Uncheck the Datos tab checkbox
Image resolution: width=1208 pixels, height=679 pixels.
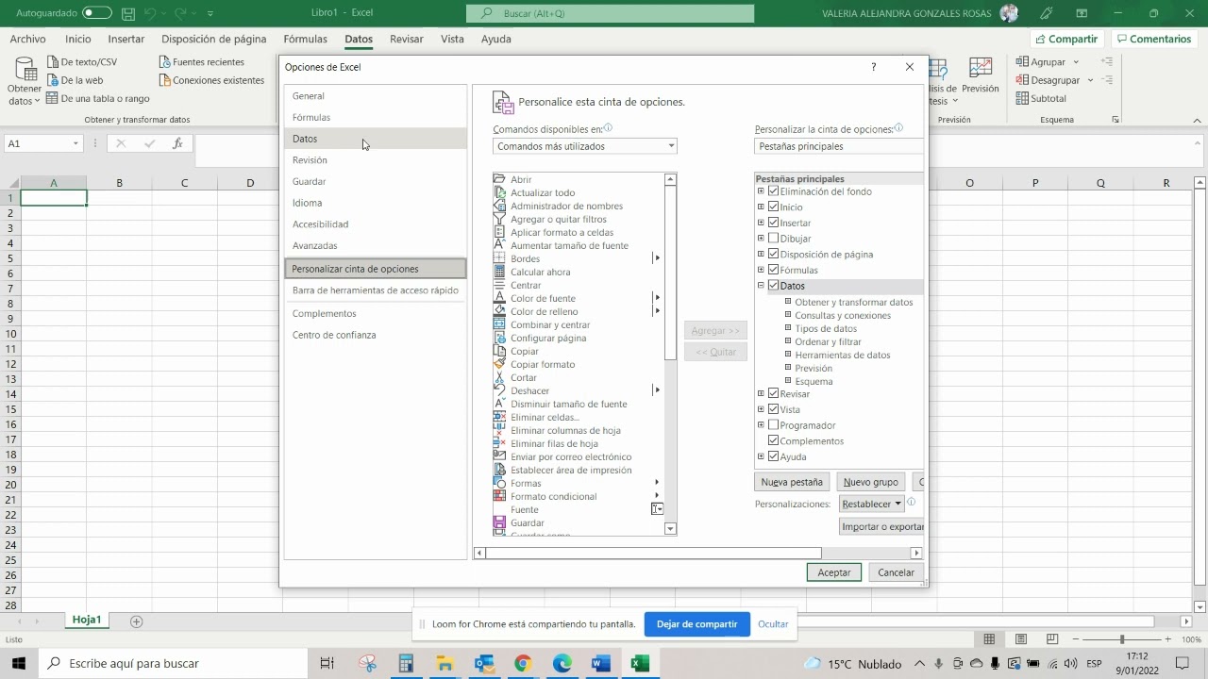pyautogui.click(x=774, y=285)
